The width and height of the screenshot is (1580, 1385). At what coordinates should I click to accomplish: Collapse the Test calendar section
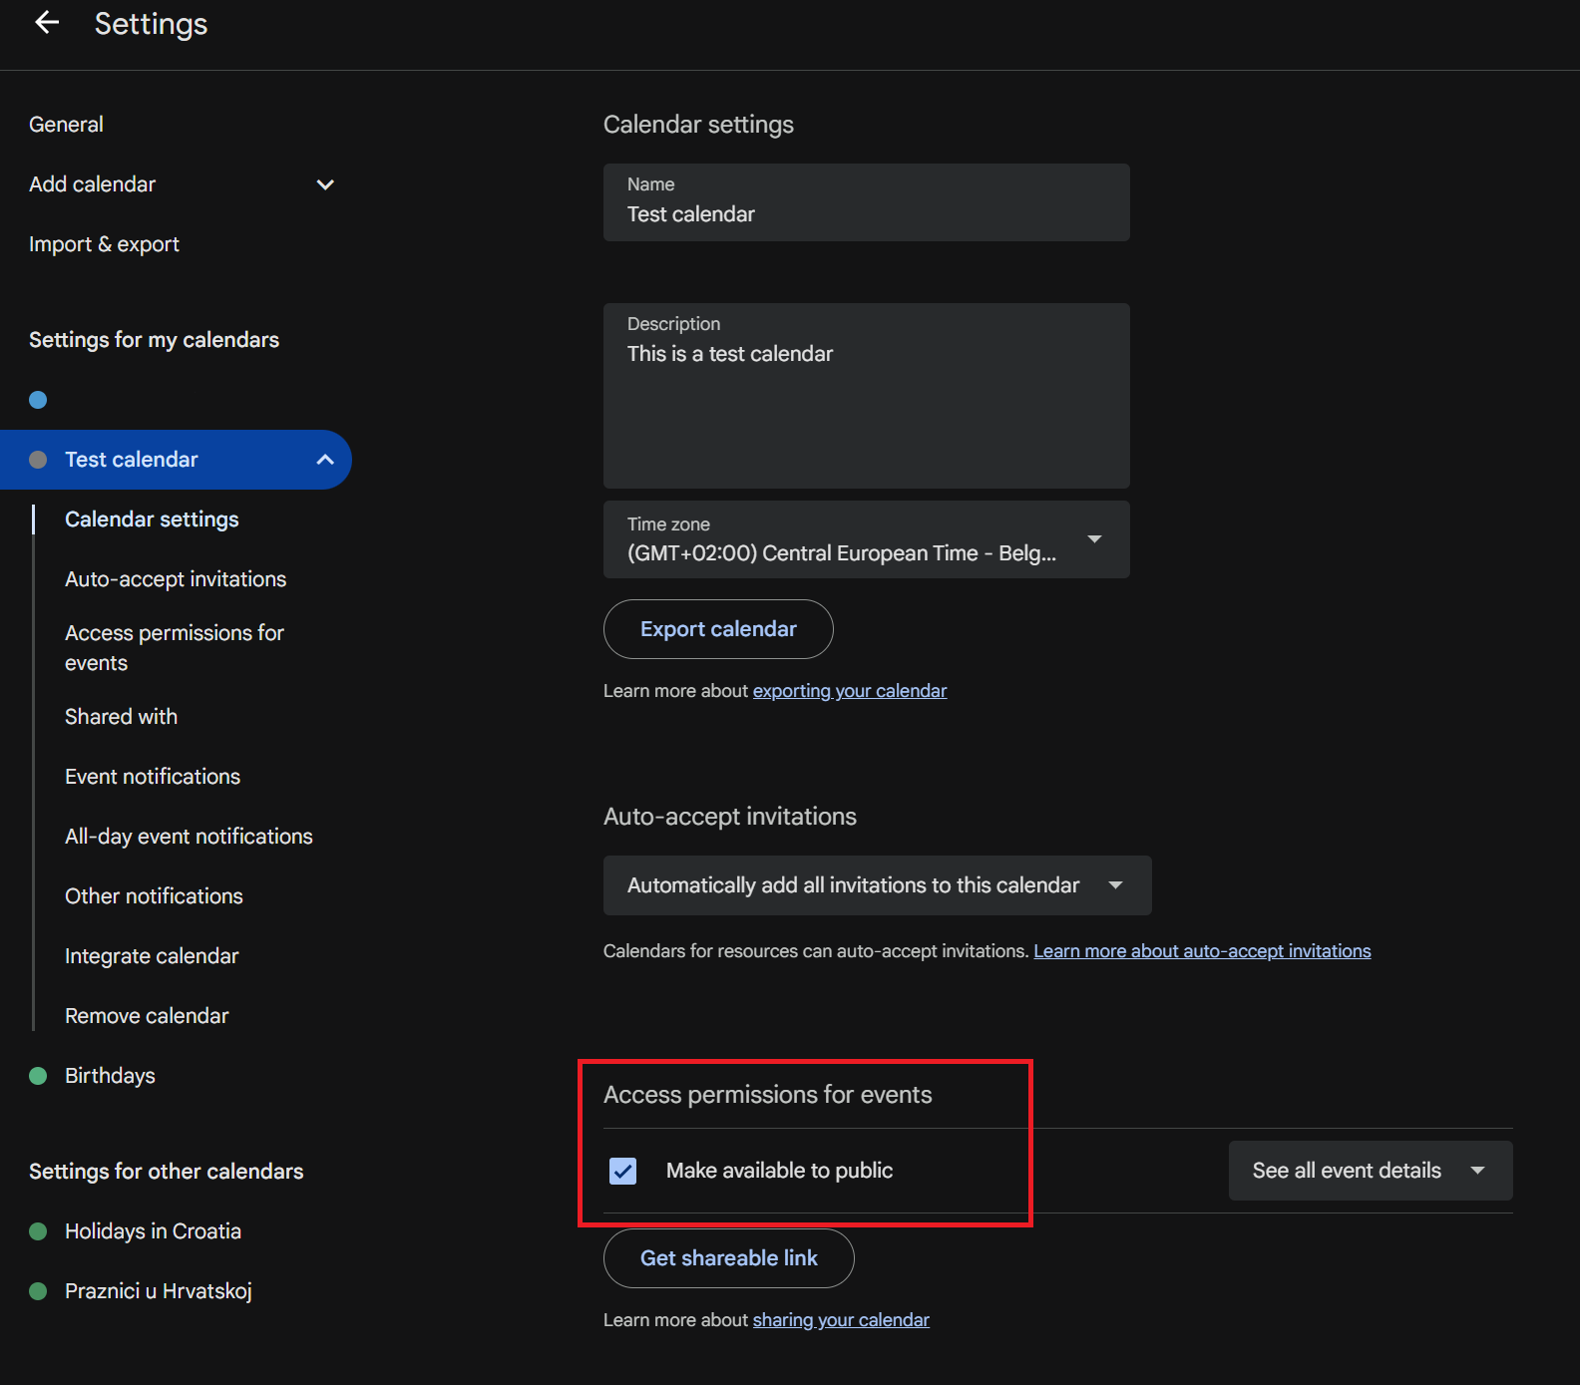pos(324,460)
